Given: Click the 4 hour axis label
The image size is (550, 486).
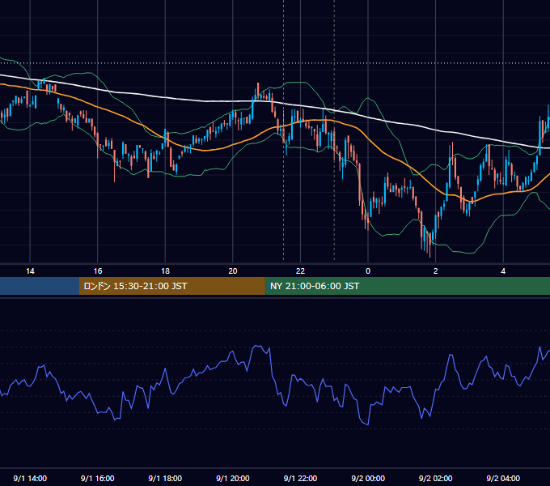Looking at the screenshot, I should pos(503,271).
